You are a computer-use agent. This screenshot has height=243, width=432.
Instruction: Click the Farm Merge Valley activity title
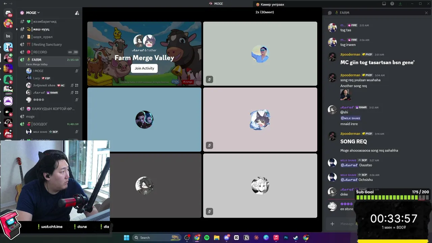click(144, 58)
